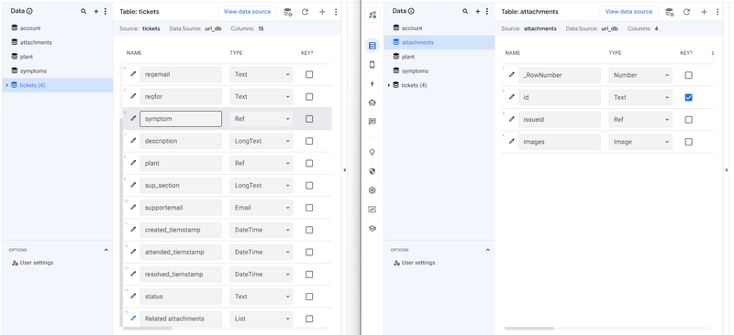The width and height of the screenshot is (734, 335).
Task: Open Intelligence lightbulb icon in sidebar
Action: tap(373, 152)
